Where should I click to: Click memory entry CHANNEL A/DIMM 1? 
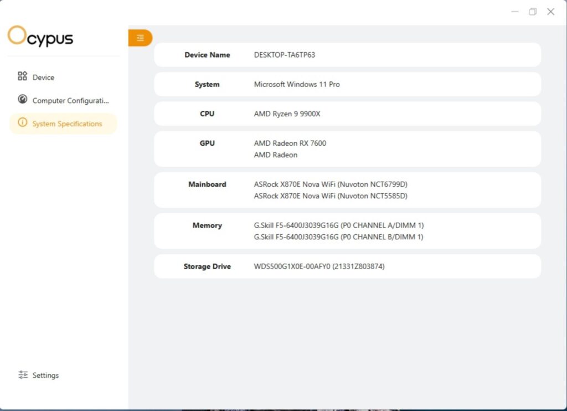[x=339, y=225]
